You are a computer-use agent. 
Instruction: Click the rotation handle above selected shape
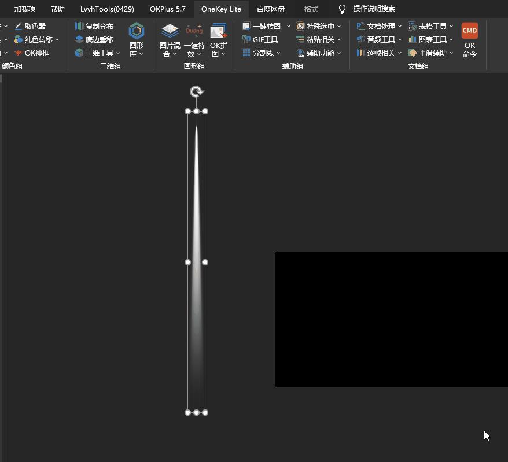[x=196, y=92]
